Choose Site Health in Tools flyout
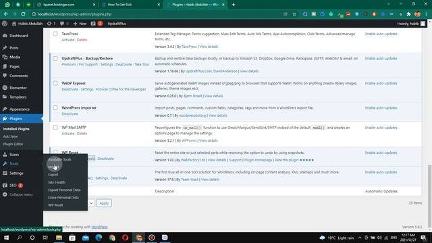 click(x=57, y=182)
